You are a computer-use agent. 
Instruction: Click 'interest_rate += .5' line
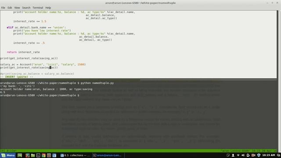point(29,43)
